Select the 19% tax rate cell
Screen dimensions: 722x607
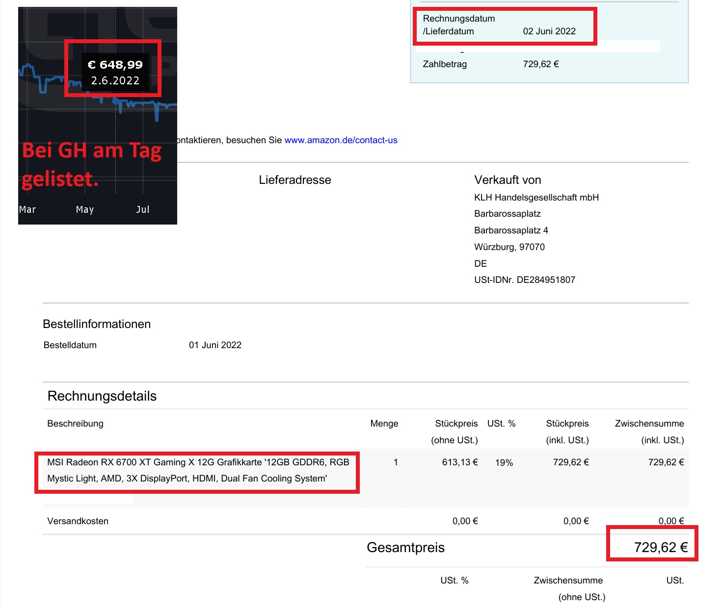coord(504,463)
